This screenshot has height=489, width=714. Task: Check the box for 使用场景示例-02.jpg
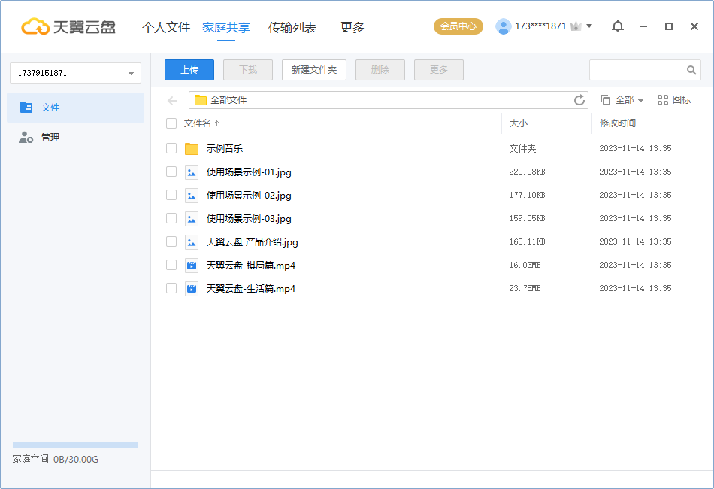(x=171, y=195)
